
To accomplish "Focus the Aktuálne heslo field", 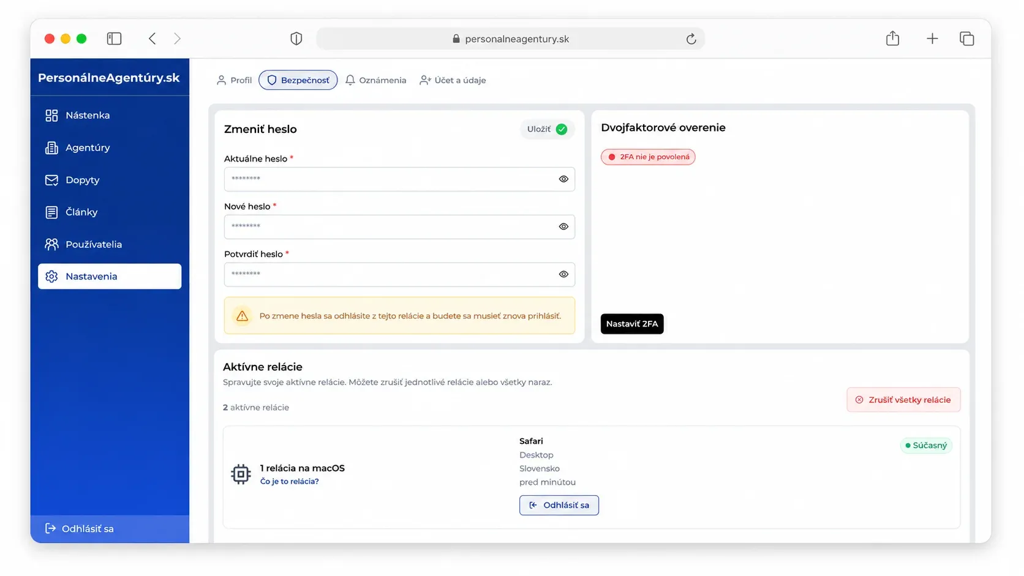I will tap(399, 179).
